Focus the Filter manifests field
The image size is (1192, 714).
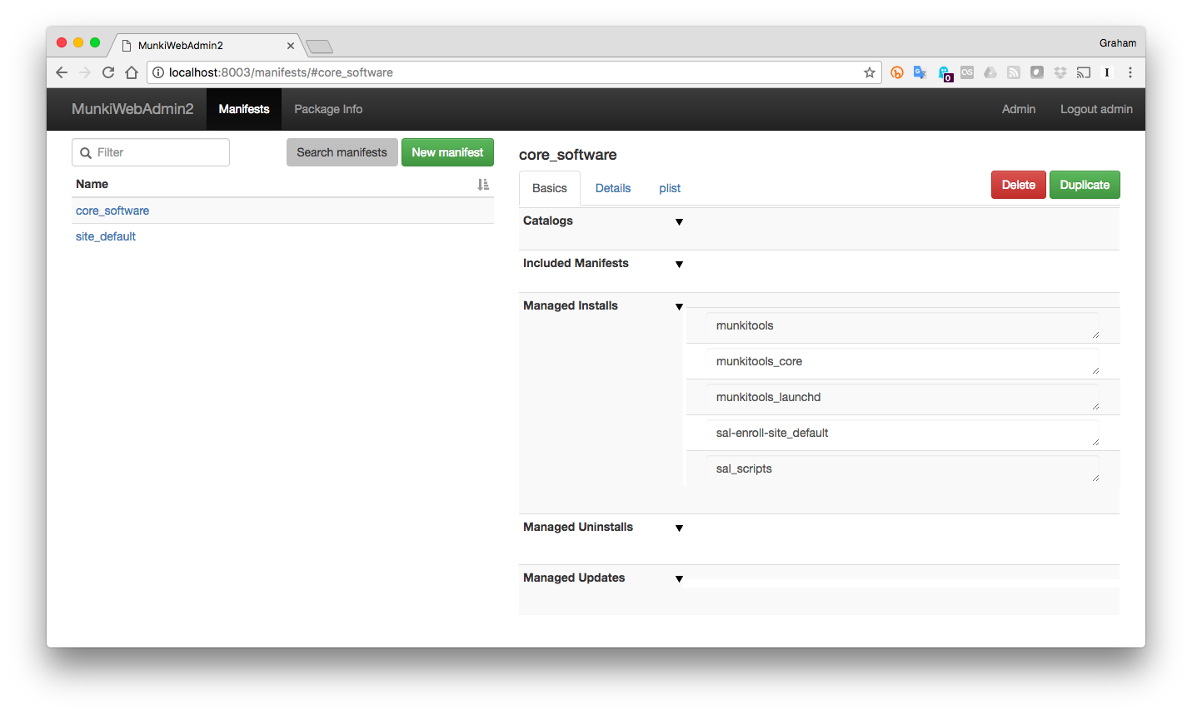coord(151,152)
